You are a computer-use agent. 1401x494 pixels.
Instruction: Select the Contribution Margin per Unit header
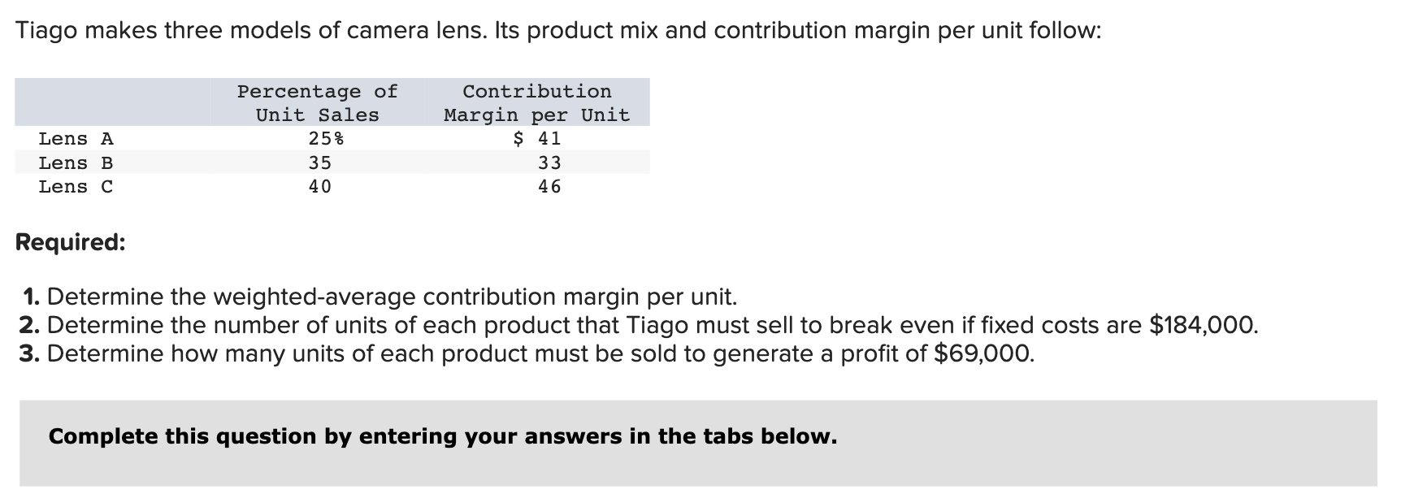[x=537, y=103]
